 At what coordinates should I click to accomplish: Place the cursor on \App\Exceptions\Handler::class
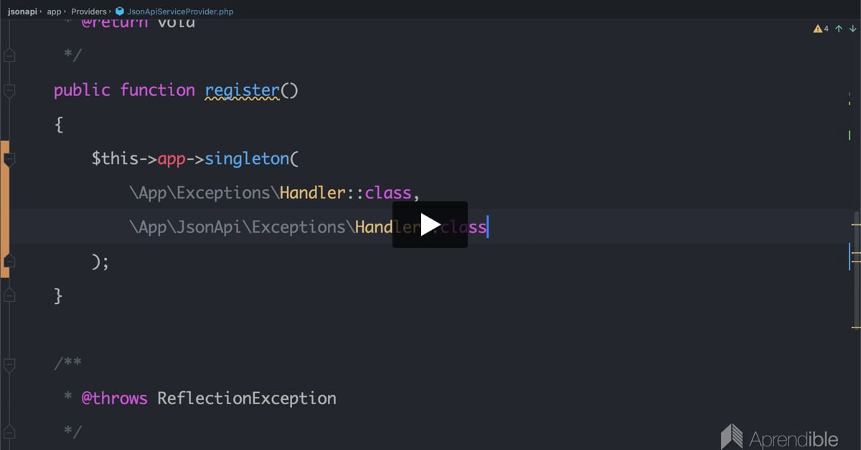click(270, 193)
